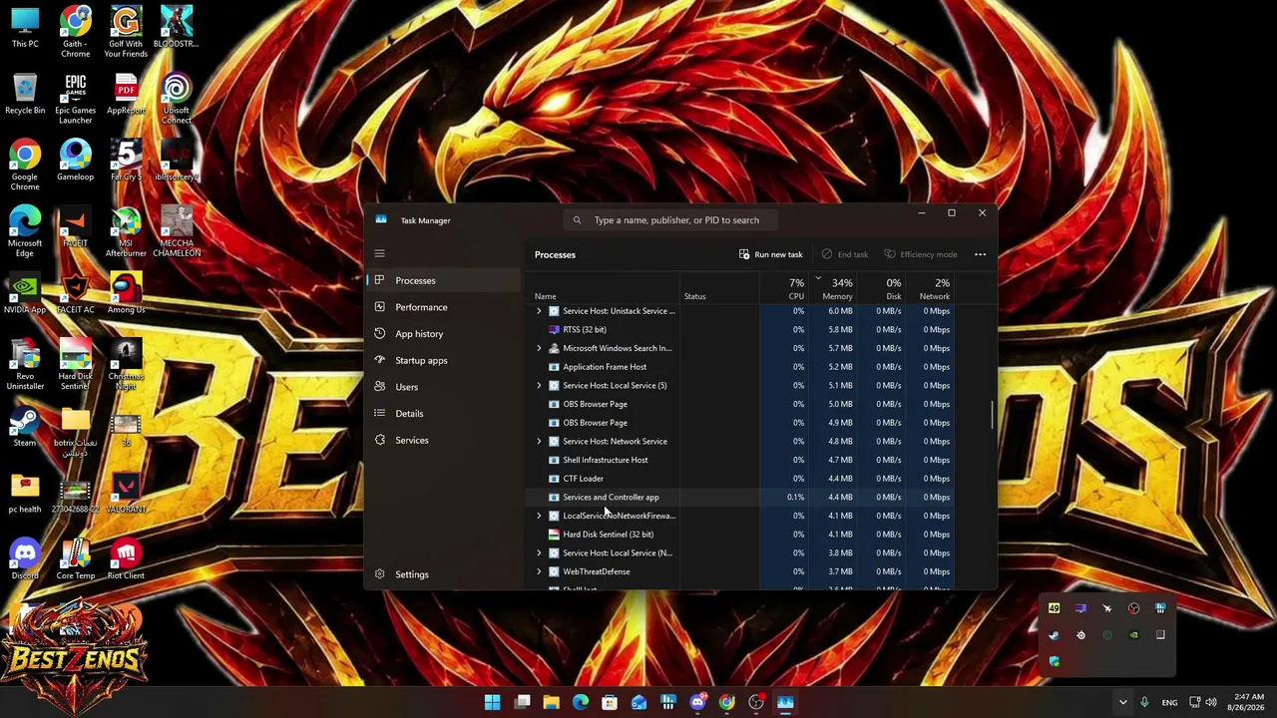Open Task Manager Settings
The image size is (1277, 718).
(444, 574)
